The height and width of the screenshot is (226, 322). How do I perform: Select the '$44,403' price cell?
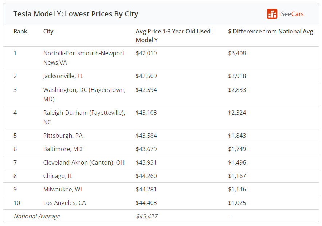coord(146,203)
